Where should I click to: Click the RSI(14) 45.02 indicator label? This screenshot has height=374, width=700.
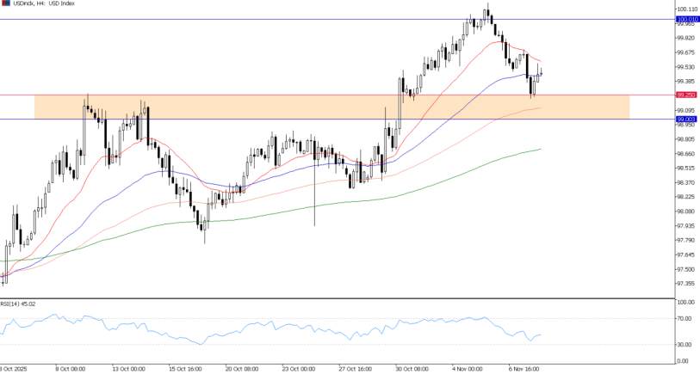[18, 304]
